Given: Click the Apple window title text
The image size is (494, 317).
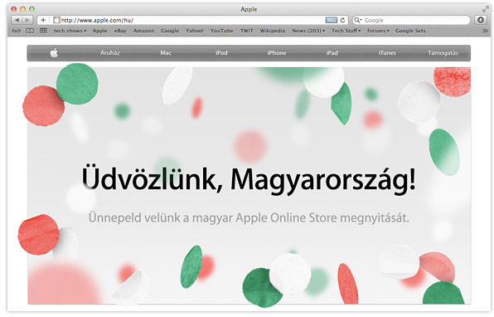Looking at the screenshot, I should click(x=249, y=9).
